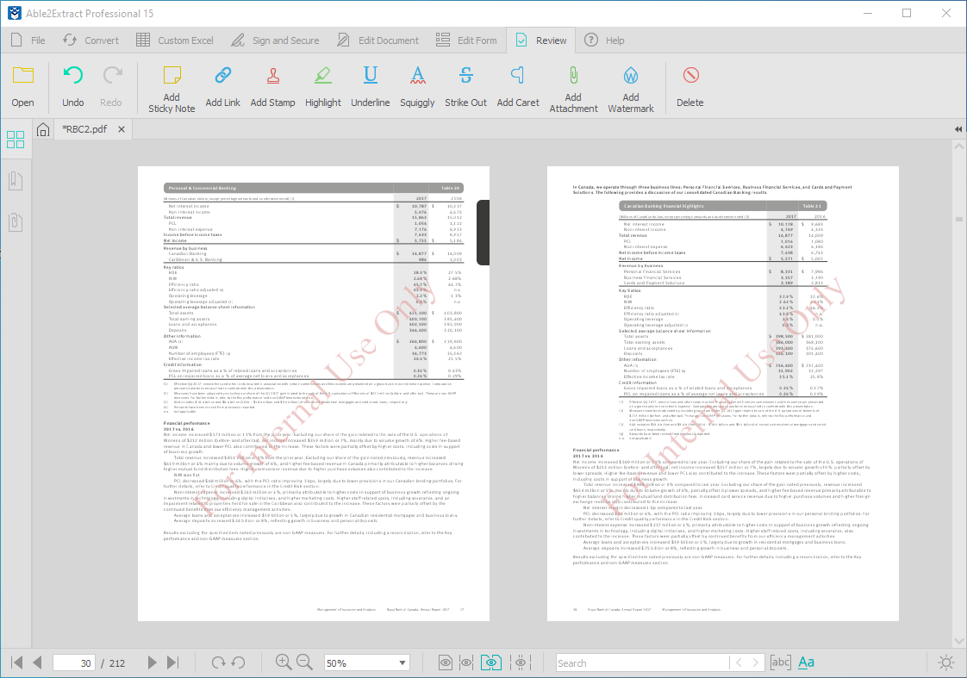The image size is (967, 678).
Task: Open the Edit Document tab
Action: click(377, 40)
